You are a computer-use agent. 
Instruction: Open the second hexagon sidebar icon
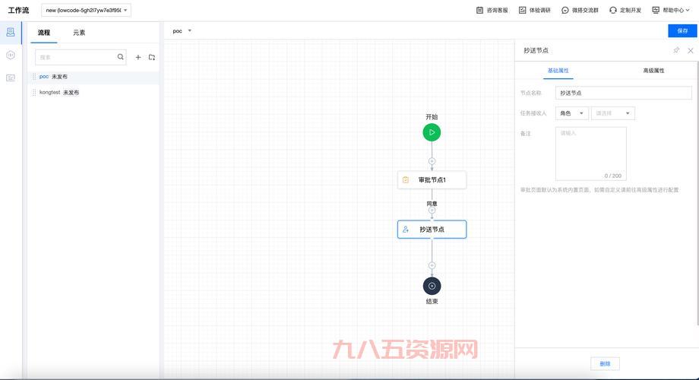tap(10, 55)
